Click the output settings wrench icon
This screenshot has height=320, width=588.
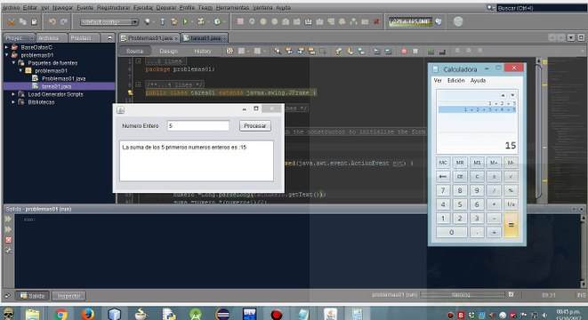(x=8, y=251)
